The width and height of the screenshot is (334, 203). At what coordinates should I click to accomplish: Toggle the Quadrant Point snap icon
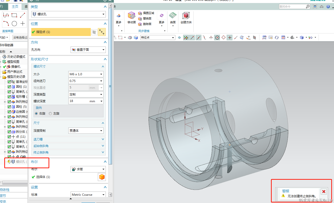point(223,37)
